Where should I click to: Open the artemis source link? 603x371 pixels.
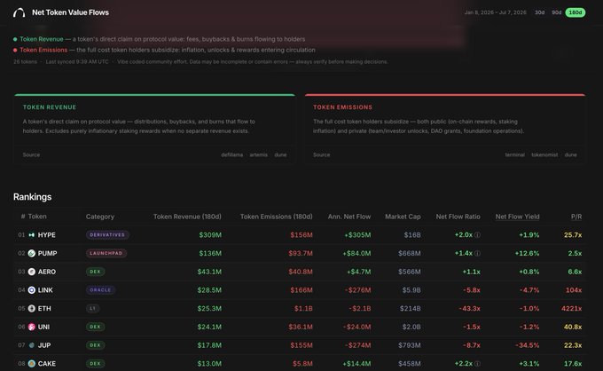(258, 154)
